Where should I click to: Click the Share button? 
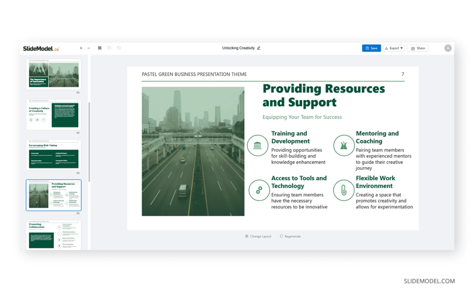(x=418, y=48)
